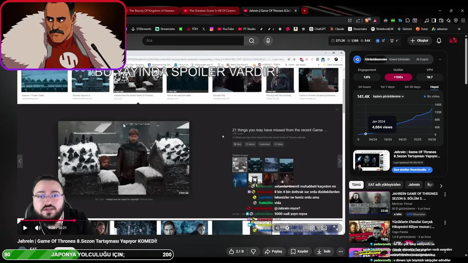Select the Jahrein filter chip

click(414, 185)
